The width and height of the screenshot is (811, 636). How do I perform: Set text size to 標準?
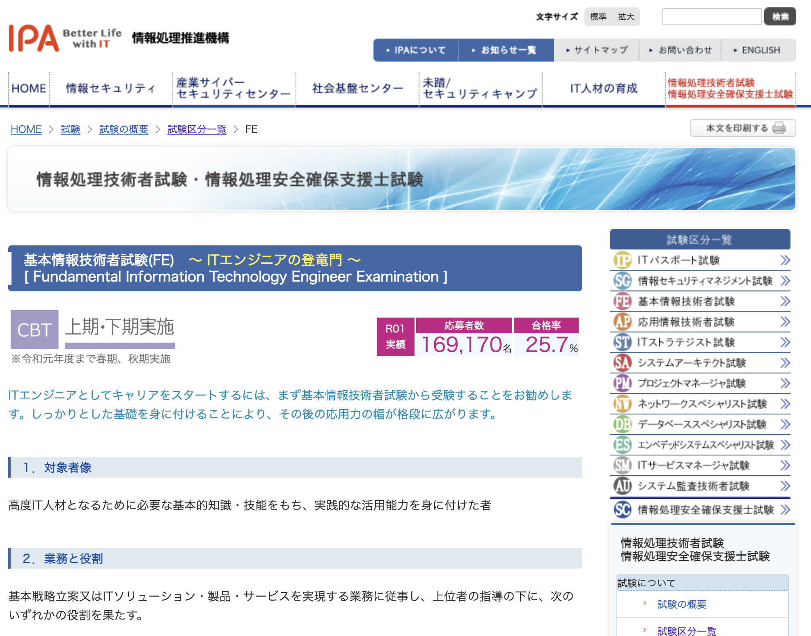click(598, 17)
